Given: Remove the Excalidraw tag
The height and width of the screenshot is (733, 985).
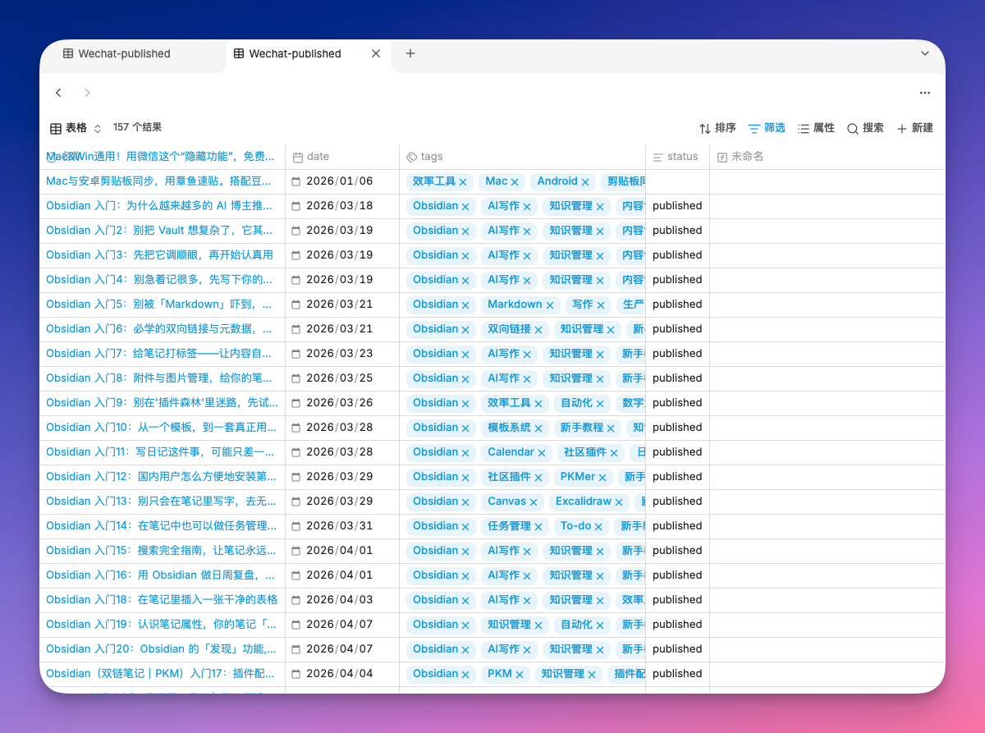Looking at the screenshot, I should pyautogui.click(x=619, y=502).
